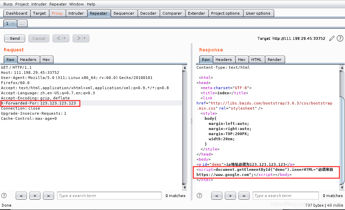Focus the request search term field
345x210 pixels.
click(109, 195)
